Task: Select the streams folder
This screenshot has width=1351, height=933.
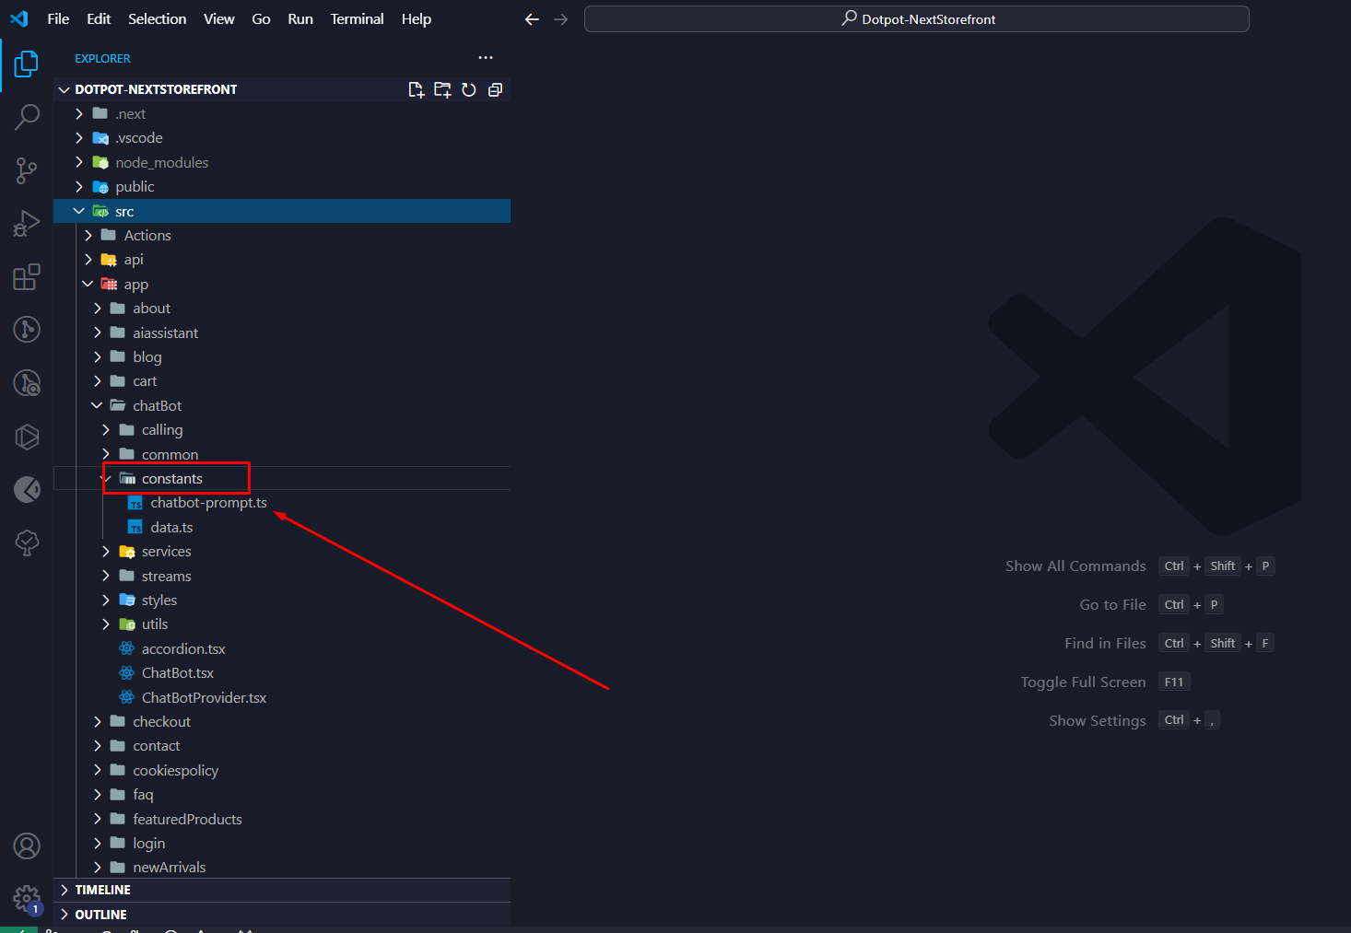Action: [x=282, y=577]
